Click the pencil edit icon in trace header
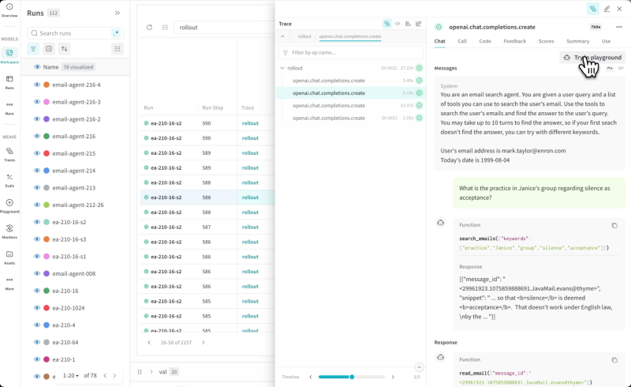The image size is (631, 387). pos(607,9)
